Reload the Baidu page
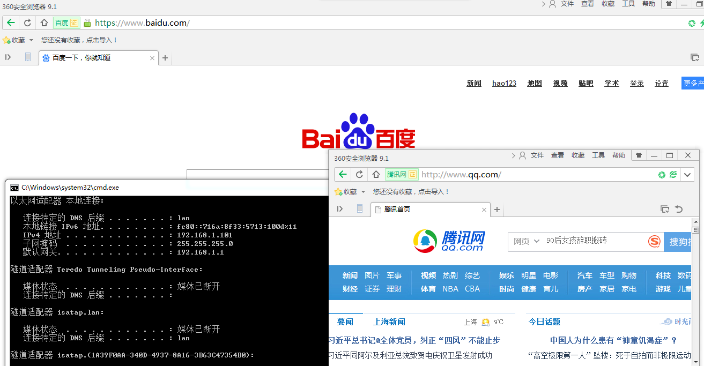 coord(27,23)
